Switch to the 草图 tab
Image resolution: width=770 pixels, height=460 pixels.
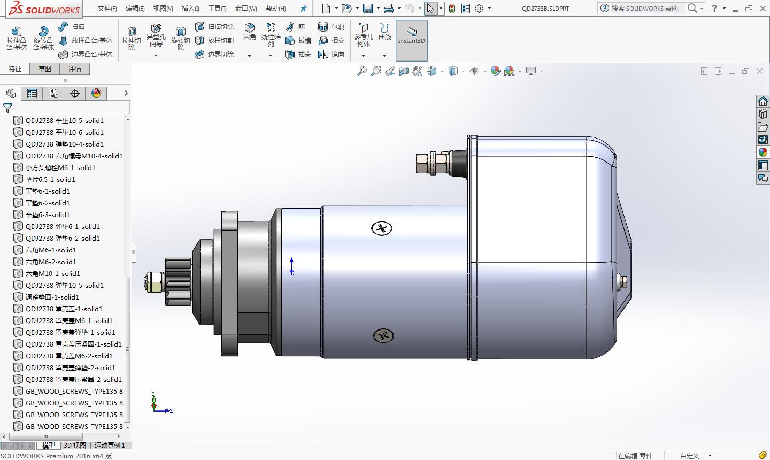(45, 68)
